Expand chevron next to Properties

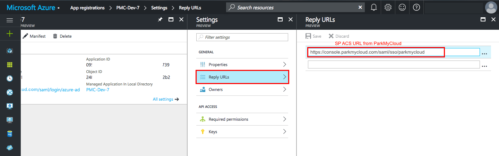point(284,65)
